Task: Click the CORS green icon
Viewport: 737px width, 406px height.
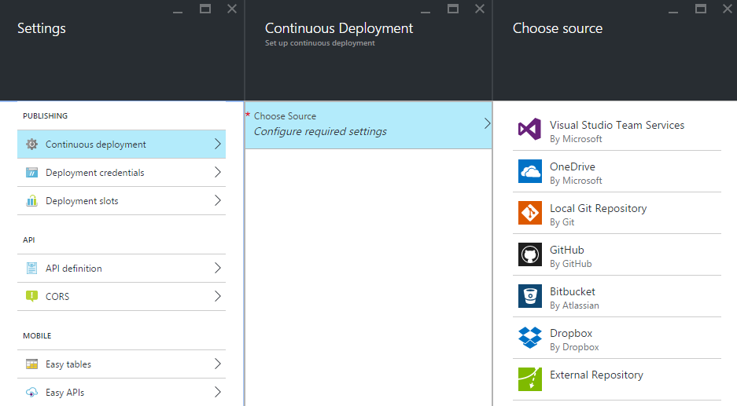Action: 31,297
